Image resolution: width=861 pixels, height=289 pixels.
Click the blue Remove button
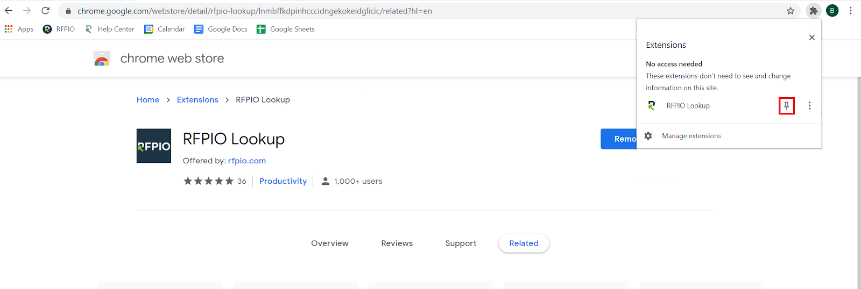tap(619, 139)
